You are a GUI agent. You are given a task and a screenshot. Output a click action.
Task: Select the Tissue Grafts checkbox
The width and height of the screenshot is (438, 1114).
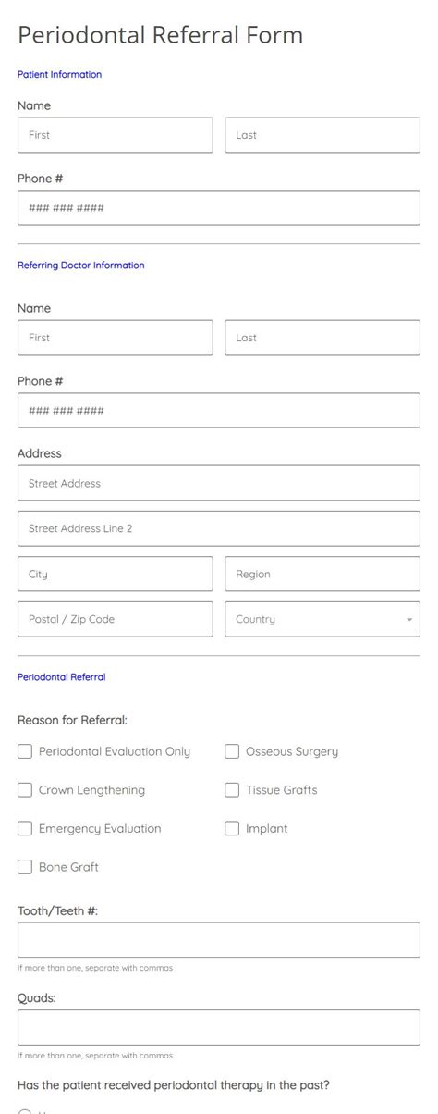tap(232, 790)
